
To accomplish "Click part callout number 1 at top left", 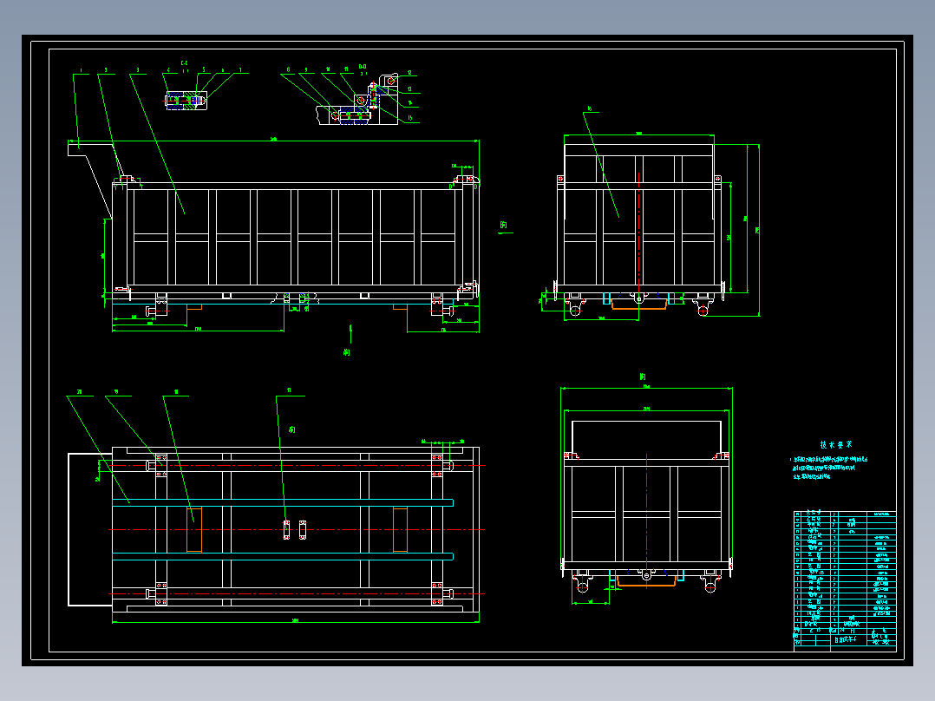I will point(81,70).
